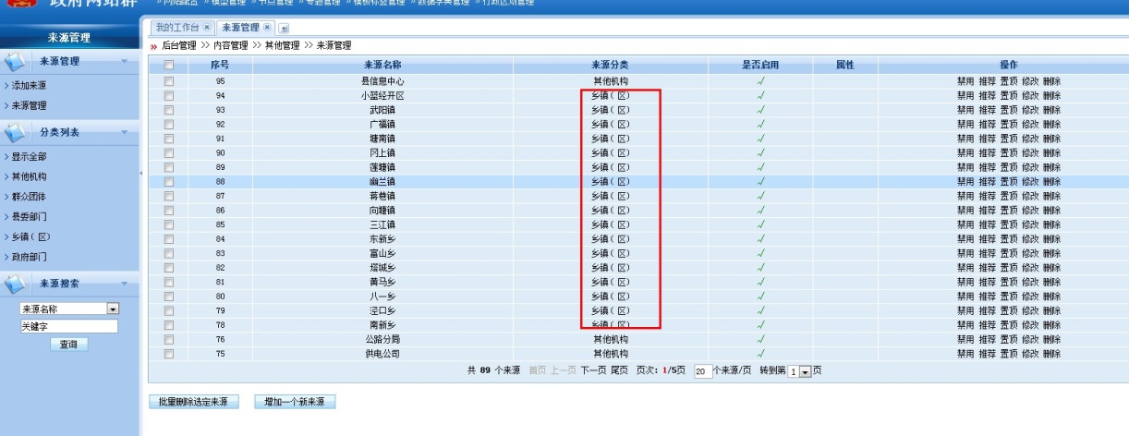Click the green enabled checkmark for 县信息中心
This screenshot has height=436, width=1129.
click(760, 81)
